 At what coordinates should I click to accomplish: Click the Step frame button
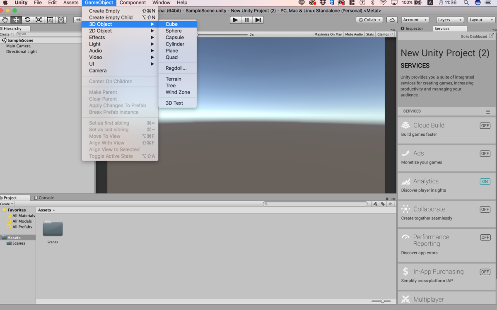(258, 19)
